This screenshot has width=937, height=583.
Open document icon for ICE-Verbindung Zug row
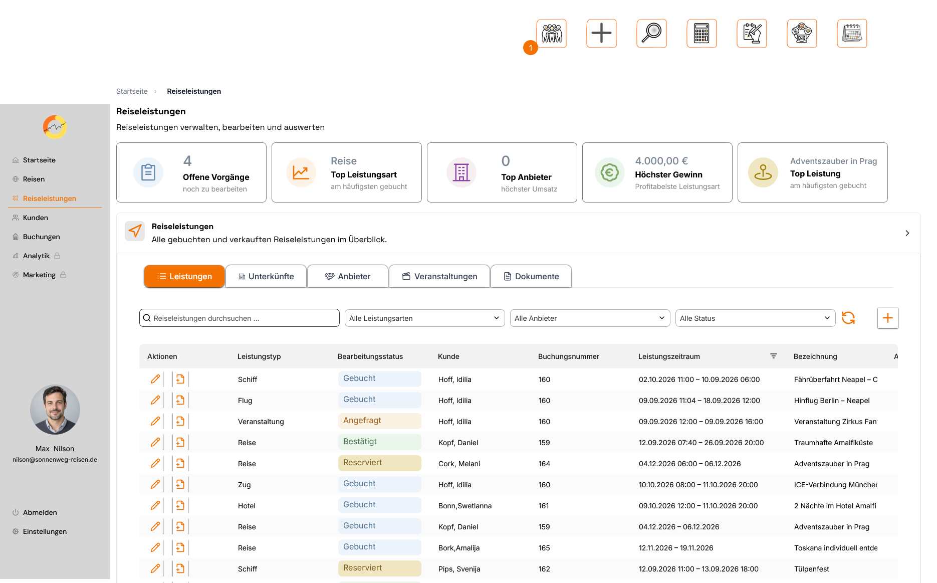tap(180, 484)
